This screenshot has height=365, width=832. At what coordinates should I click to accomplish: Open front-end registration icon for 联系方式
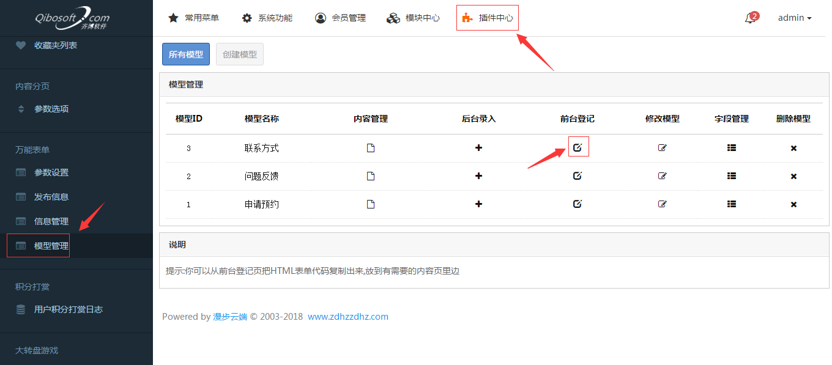tap(578, 147)
